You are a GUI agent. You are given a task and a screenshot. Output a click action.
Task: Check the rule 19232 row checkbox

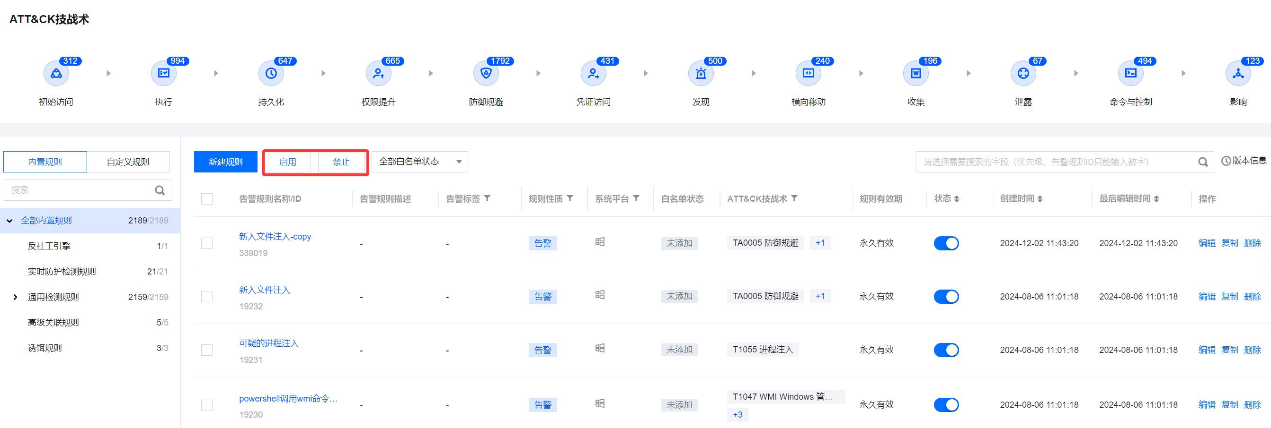click(207, 297)
